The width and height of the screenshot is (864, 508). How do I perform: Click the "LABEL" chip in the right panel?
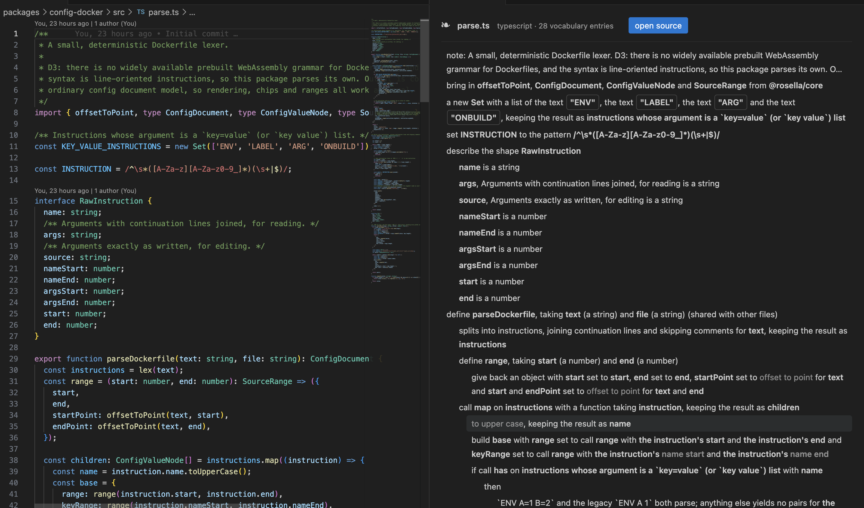(x=656, y=102)
